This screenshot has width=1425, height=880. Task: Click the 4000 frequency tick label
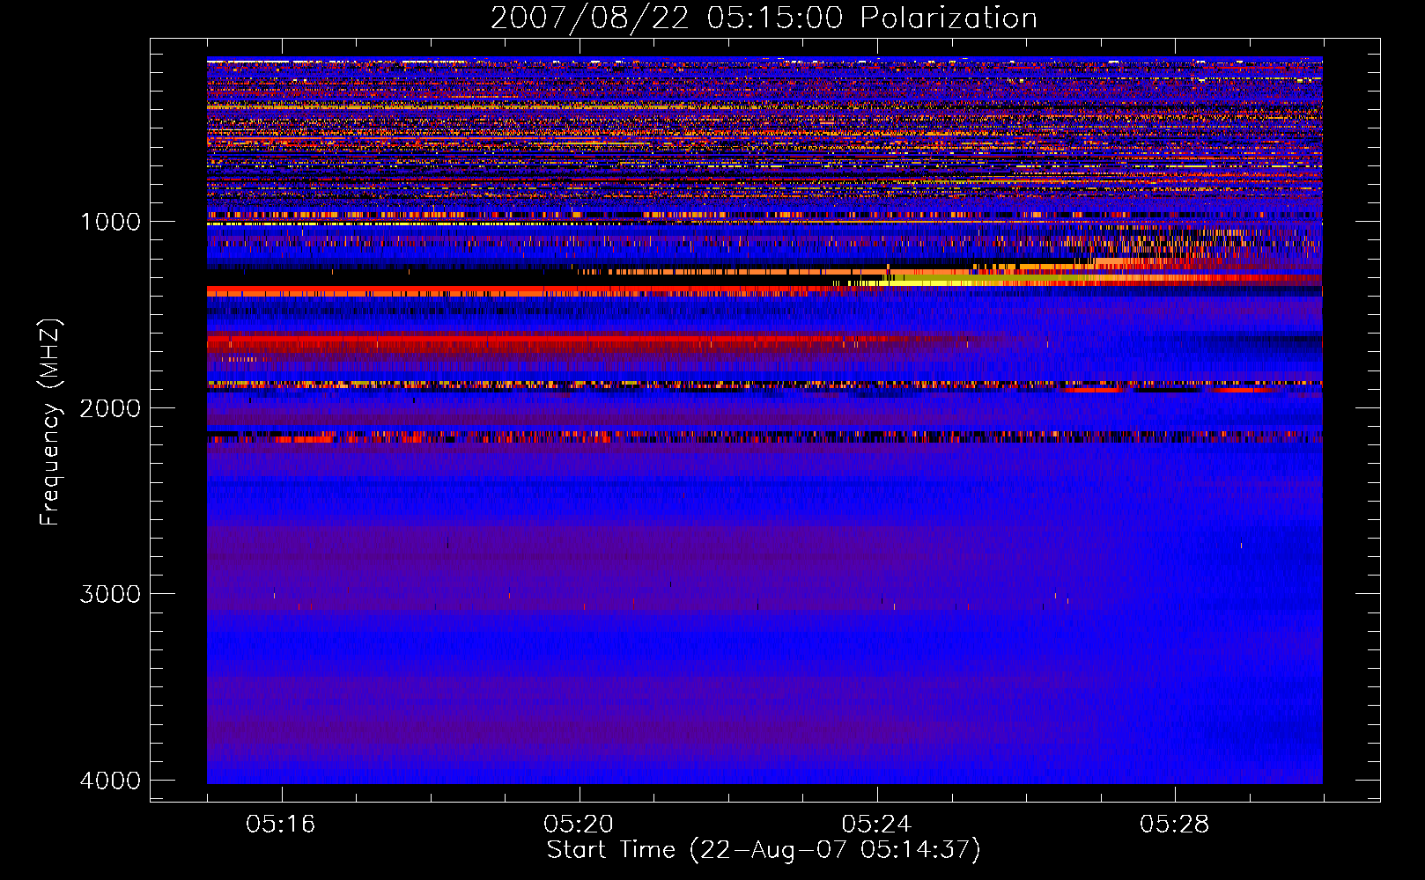pos(110,781)
